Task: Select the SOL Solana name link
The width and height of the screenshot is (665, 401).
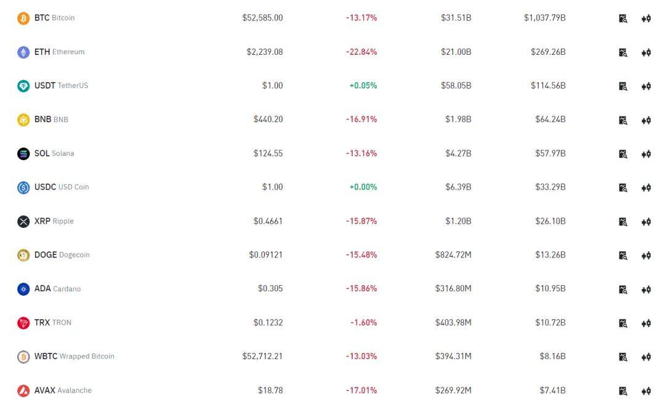Action: (x=54, y=153)
